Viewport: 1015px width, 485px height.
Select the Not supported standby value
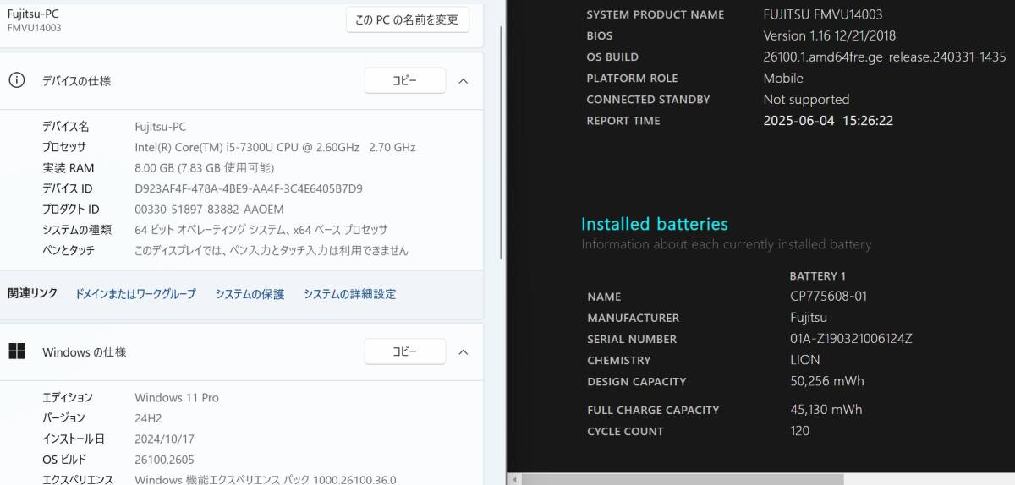pyautogui.click(x=806, y=99)
